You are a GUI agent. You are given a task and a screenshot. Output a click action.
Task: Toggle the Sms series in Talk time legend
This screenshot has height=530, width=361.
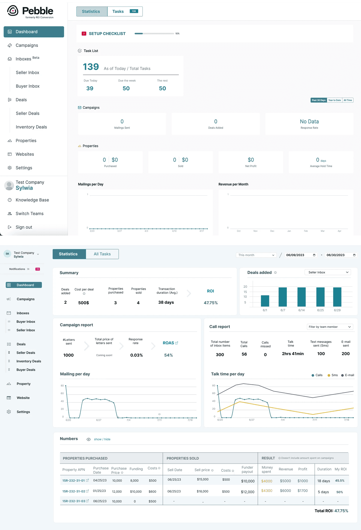pyautogui.click(x=333, y=375)
